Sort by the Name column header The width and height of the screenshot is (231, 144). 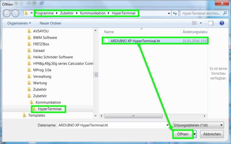[109, 32]
